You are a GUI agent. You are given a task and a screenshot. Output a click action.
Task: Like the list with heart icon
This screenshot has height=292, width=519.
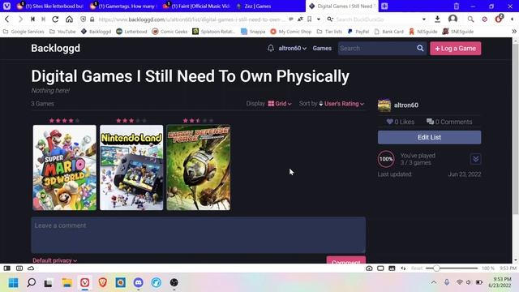(x=389, y=122)
